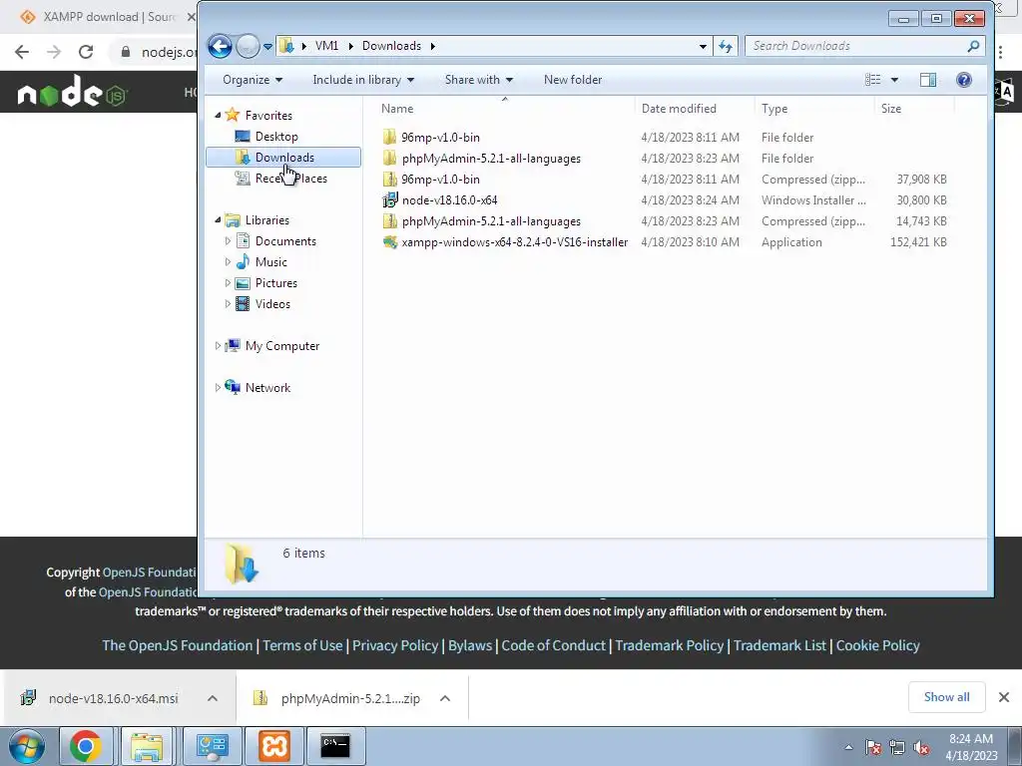This screenshot has height=766, width=1022.
Task: Select the node-v18.16.0-x64 installer icon
Action: (390, 199)
